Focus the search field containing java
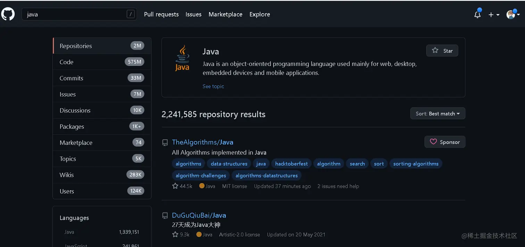Image resolution: width=525 pixels, height=247 pixels. [79, 14]
